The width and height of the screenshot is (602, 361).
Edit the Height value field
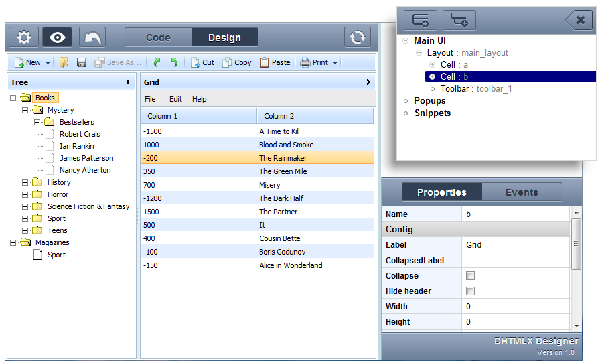516,322
